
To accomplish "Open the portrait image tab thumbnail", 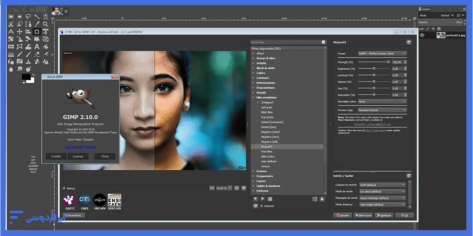I will tap(57, 11).
